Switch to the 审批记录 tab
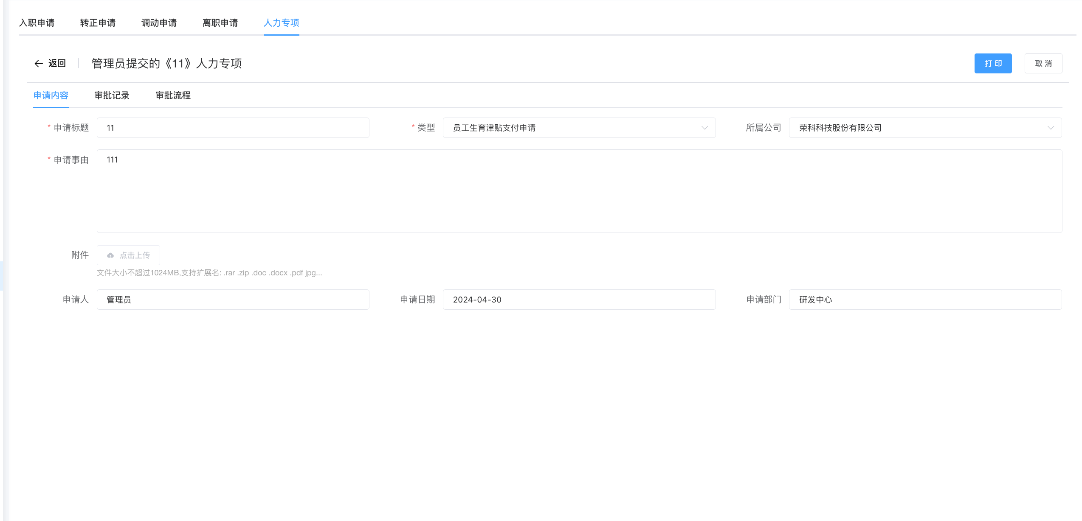 tap(112, 95)
